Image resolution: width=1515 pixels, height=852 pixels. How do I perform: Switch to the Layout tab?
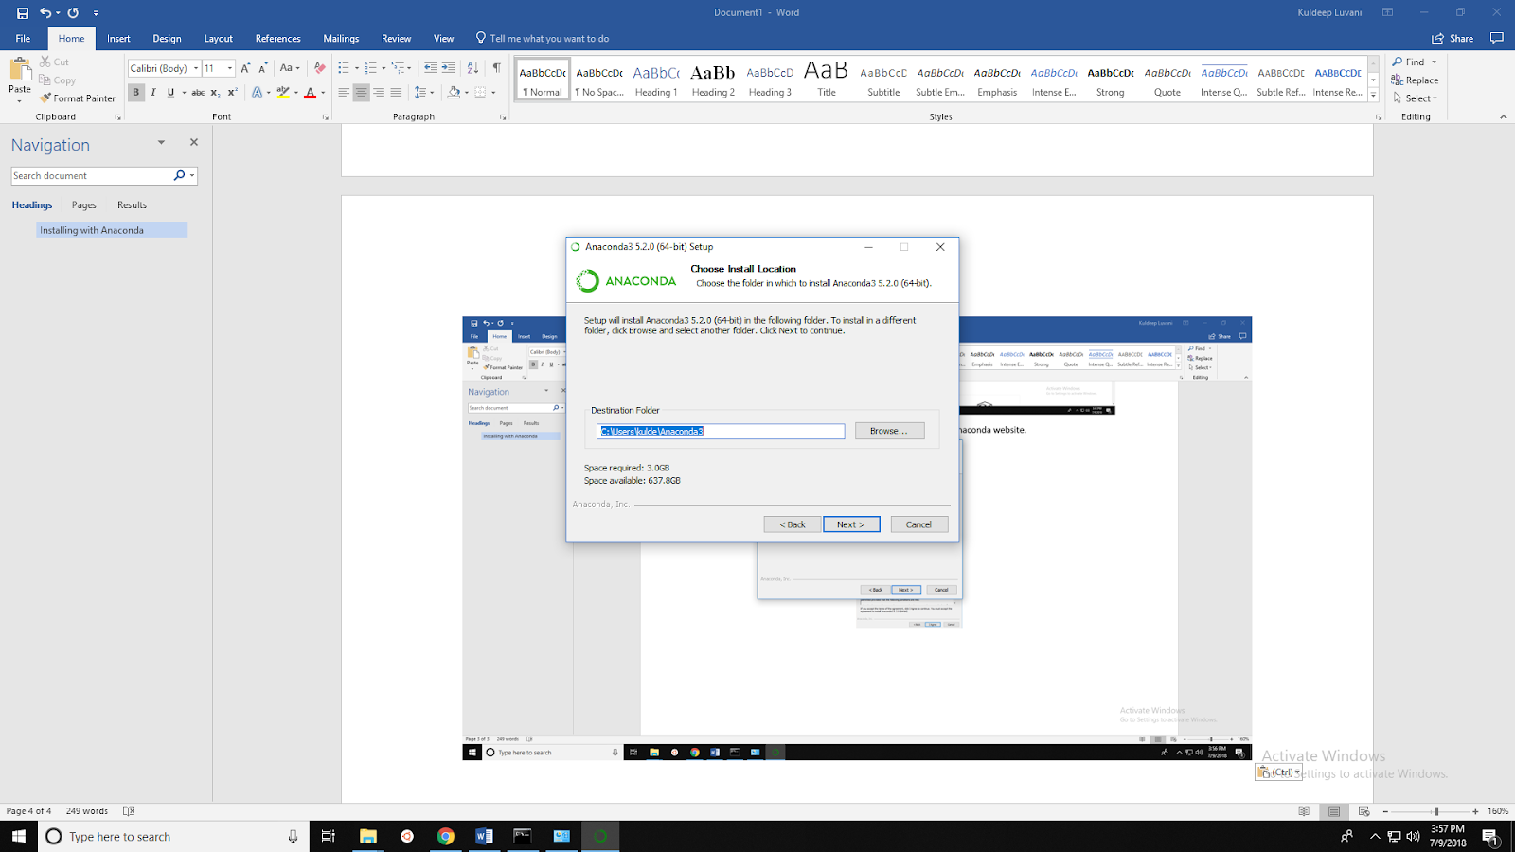click(218, 39)
